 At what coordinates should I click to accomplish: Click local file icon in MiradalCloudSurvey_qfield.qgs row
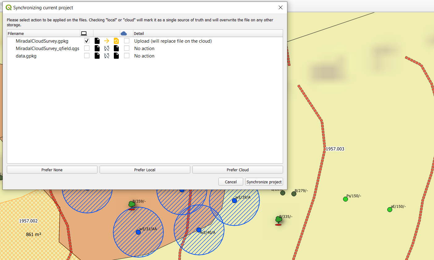[97, 48]
